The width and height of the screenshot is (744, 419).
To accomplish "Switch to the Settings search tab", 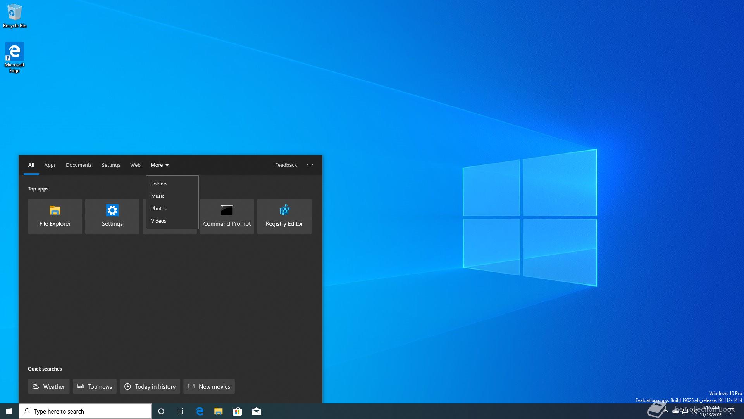I will pos(111,165).
